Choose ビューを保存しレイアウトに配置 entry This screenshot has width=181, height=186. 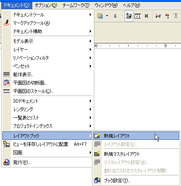[48, 144]
